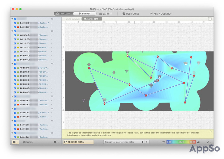
Task: Collapse the topmost network group triangle
Action: click(12, 19)
